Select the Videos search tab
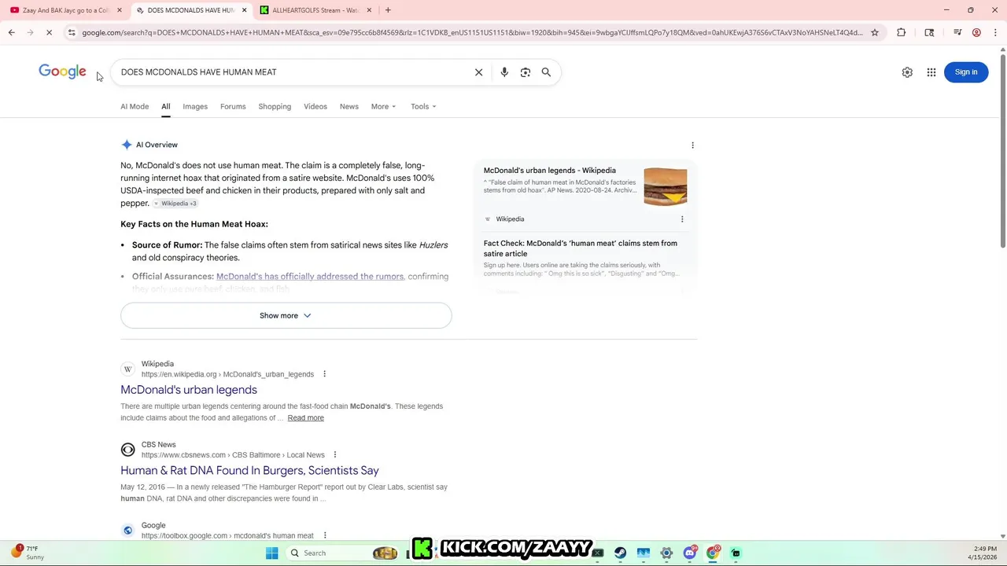Image resolution: width=1007 pixels, height=566 pixels. [x=315, y=107]
